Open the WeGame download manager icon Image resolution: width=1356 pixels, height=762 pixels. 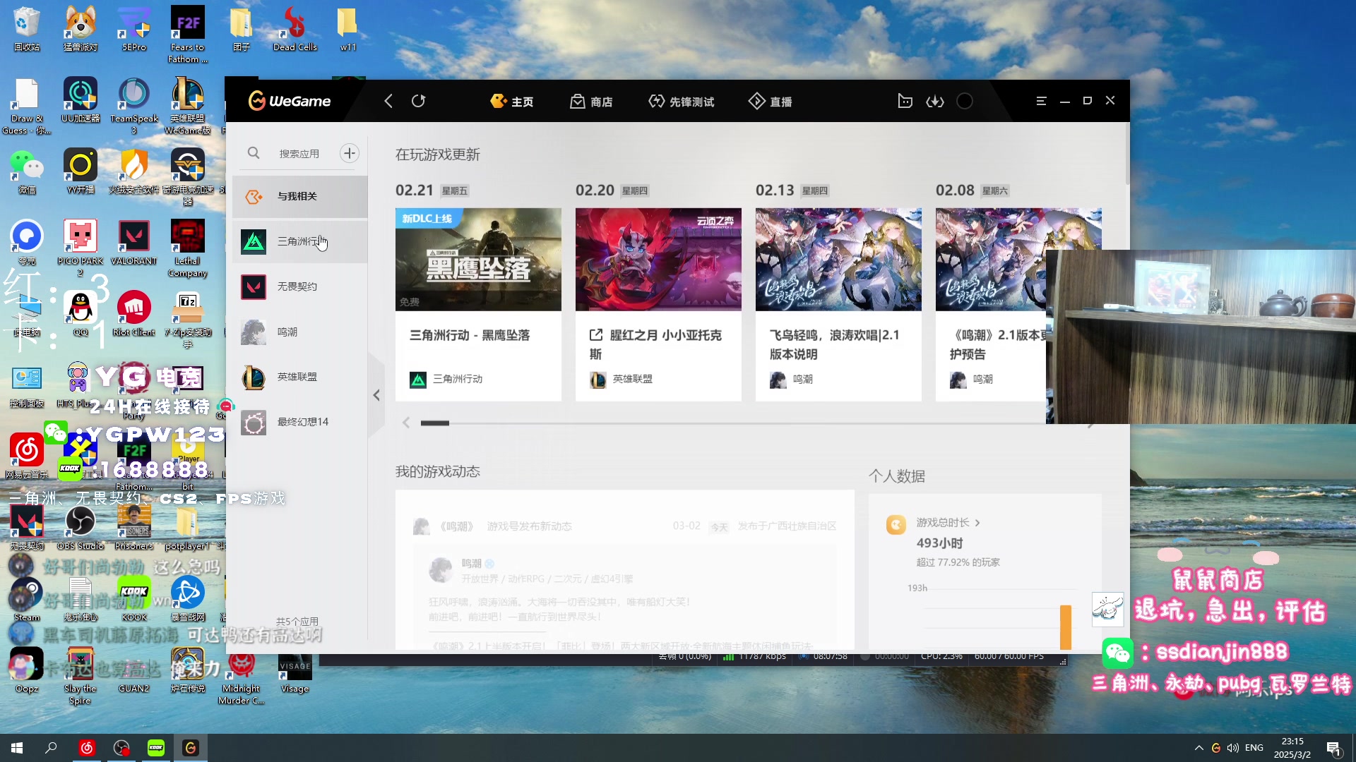point(934,101)
